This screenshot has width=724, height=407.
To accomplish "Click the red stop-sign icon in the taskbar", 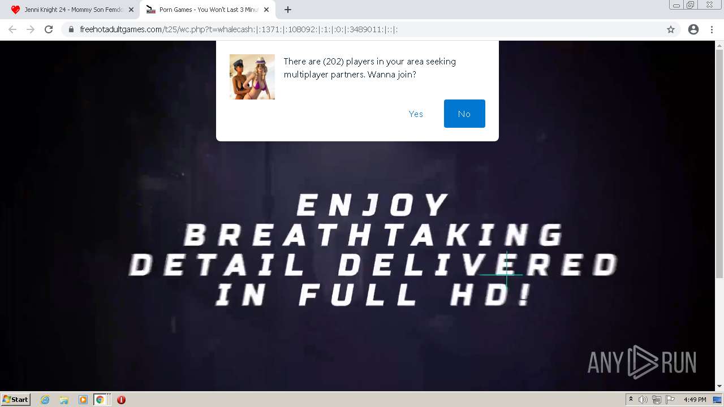I will point(121,400).
